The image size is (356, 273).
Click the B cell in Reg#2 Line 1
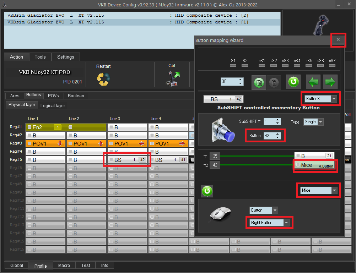click(45, 135)
